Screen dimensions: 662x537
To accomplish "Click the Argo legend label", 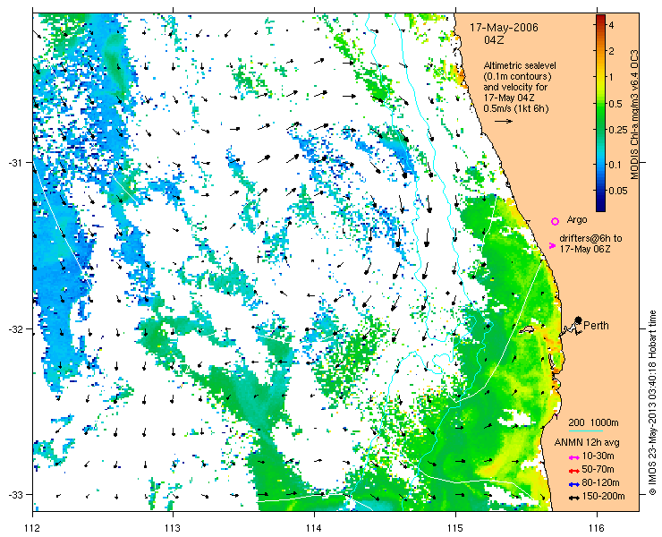I will 577,219.
